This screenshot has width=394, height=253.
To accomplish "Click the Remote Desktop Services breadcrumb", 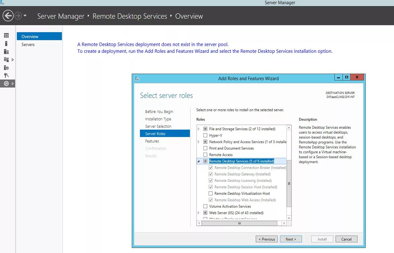I will 130,16.
